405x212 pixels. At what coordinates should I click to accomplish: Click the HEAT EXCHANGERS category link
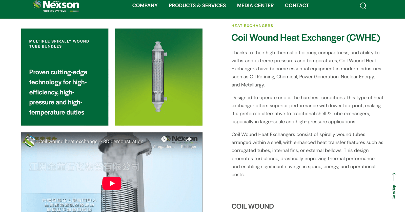pos(252,26)
